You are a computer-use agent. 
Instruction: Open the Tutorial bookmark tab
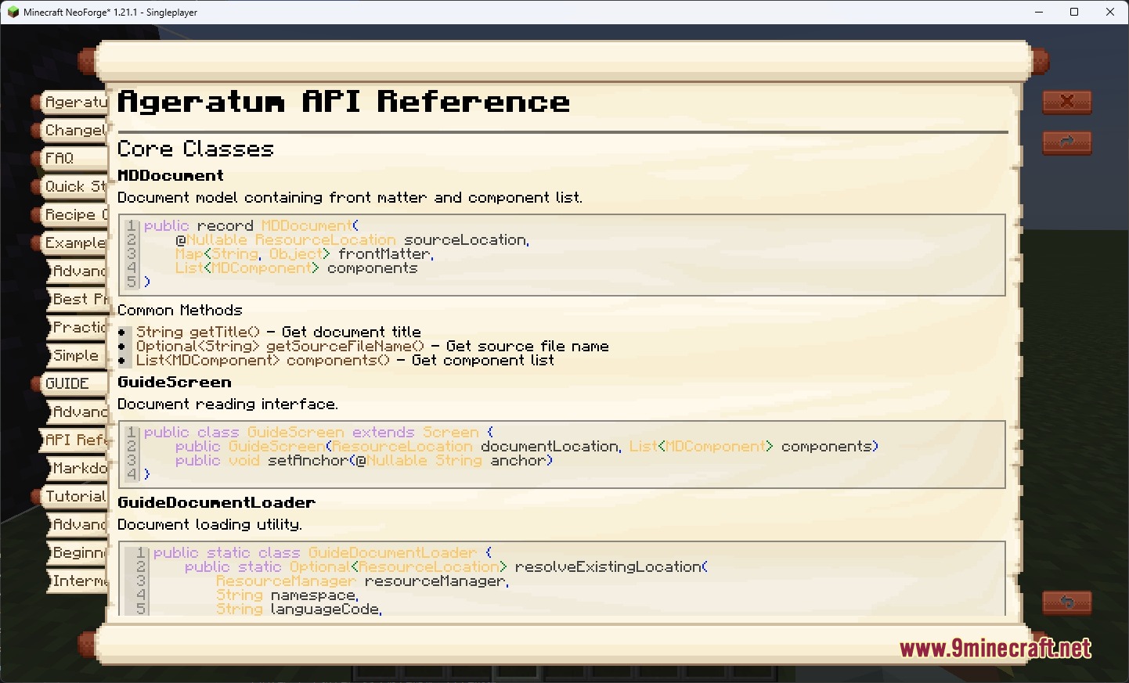(70, 497)
